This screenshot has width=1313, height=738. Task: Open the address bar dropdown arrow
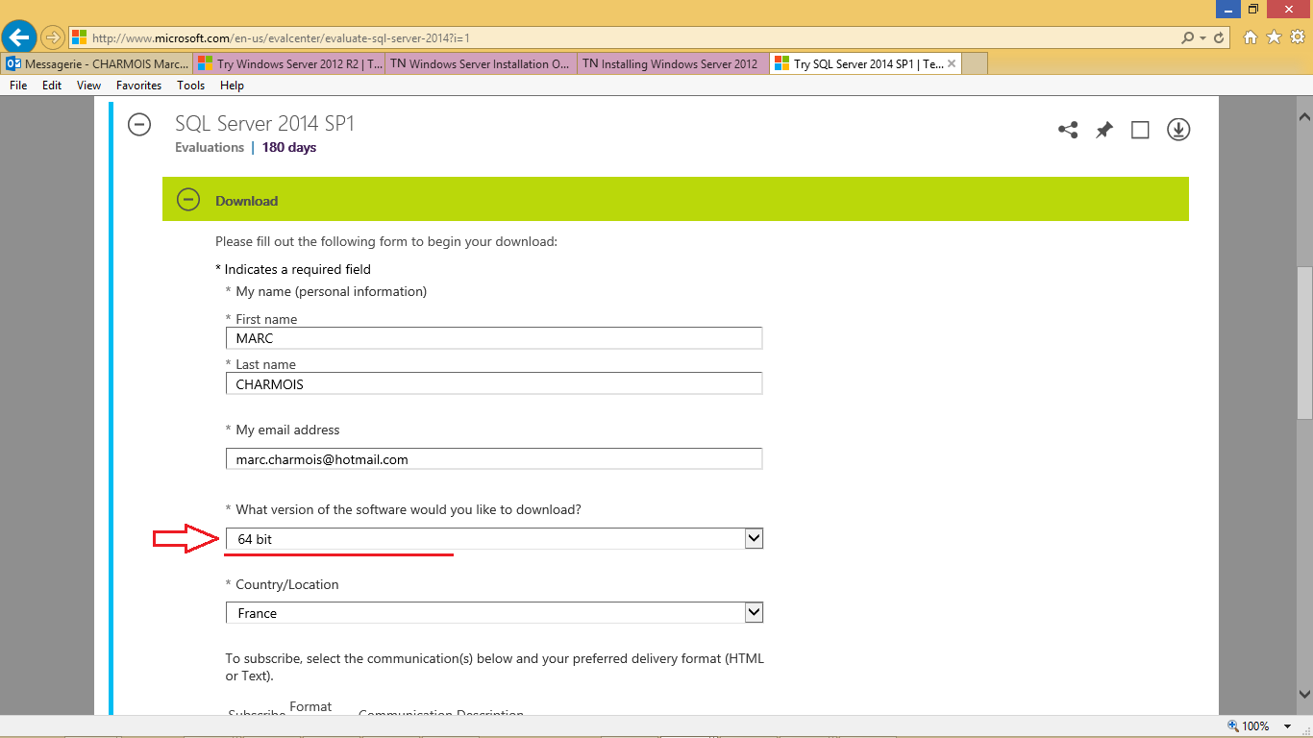1203,37
